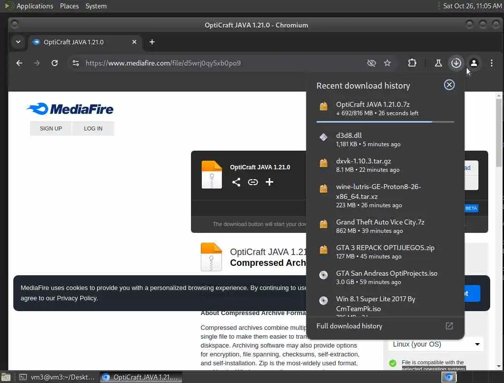
Task: Click the BETA badge
Action: click(471, 208)
